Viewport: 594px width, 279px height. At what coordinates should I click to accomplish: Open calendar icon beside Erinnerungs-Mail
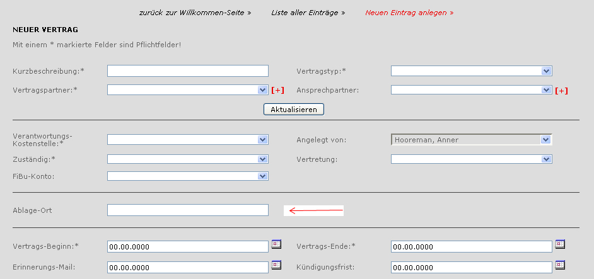coord(276,265)
